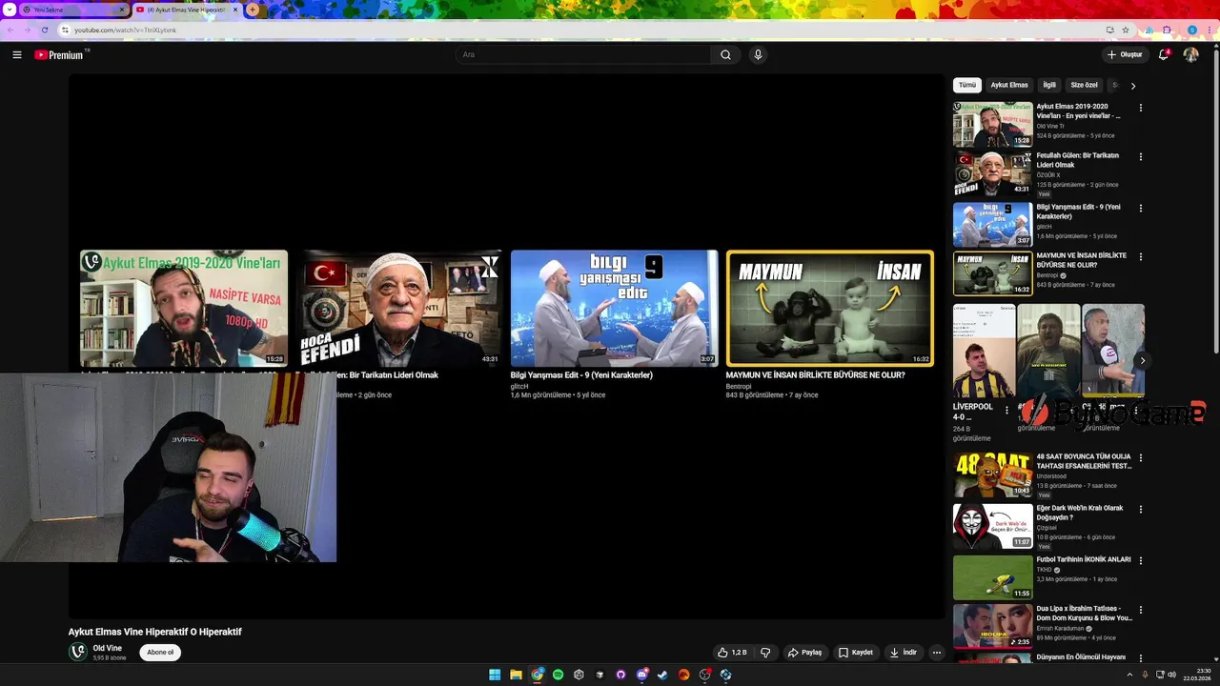
Task: Open the browser extensions puzzle icon
Action: point(1167,30)
